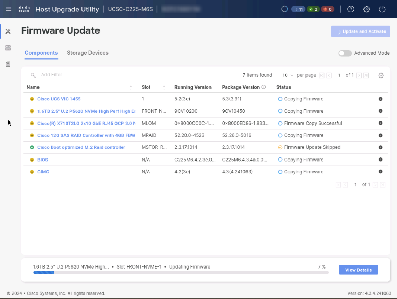Go to previous page in top pager

point(329,75)
